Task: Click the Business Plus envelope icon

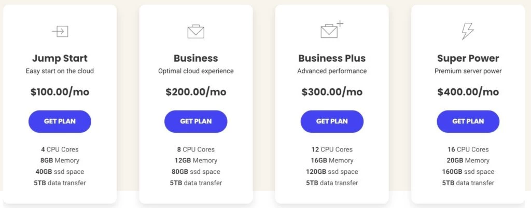Action: [x=330, y=31]
